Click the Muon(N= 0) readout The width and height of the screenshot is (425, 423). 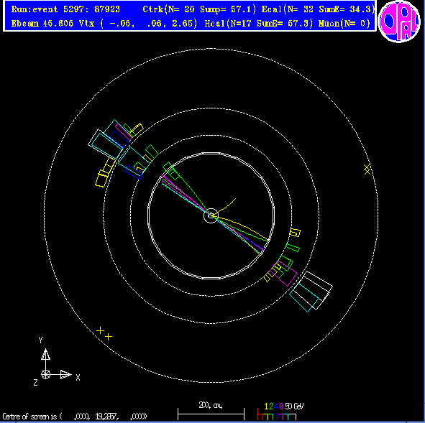[x=344, y=24]
